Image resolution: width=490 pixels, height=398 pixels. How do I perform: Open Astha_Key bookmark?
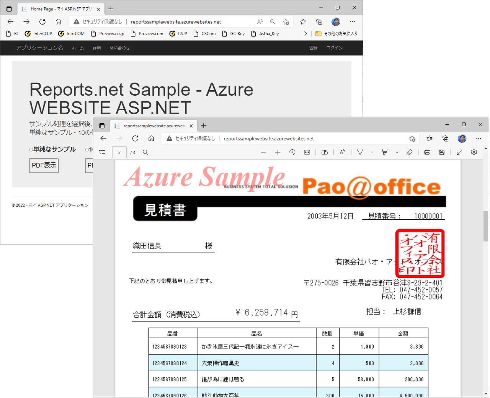tap(265, 34)
